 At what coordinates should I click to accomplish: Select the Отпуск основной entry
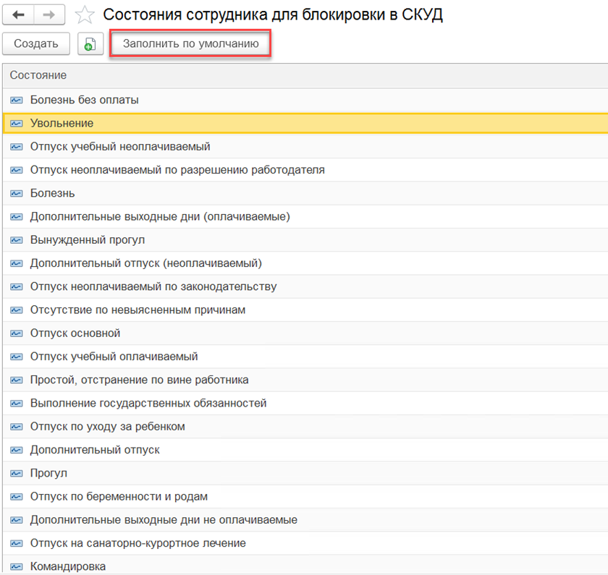[75, 333]
